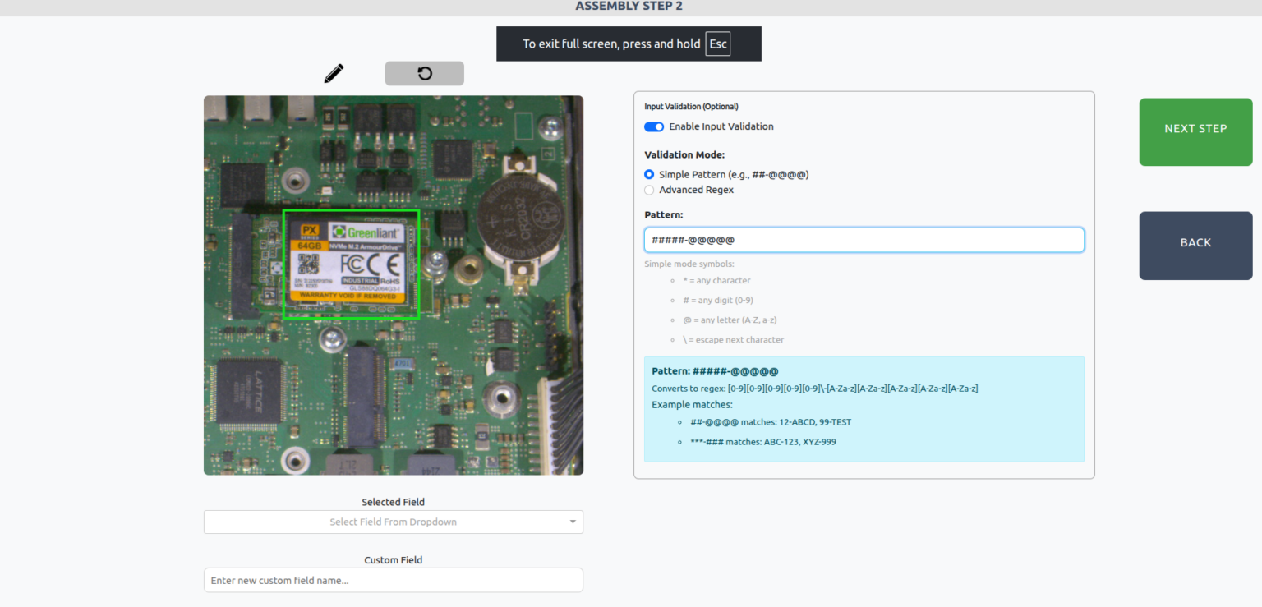
Task: Click the ##-@@@@ example matches entry
Action: coord(768,421)
